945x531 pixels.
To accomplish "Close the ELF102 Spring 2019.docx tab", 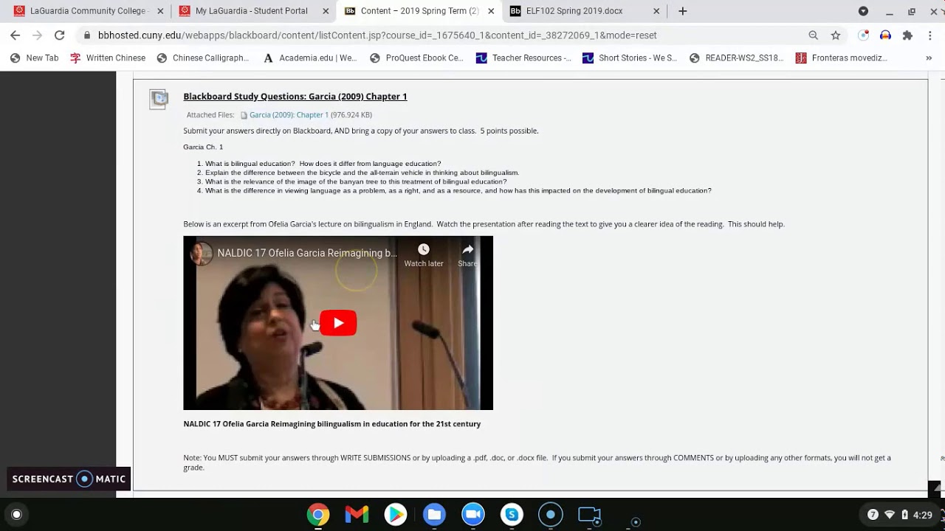I will [656, 11].
